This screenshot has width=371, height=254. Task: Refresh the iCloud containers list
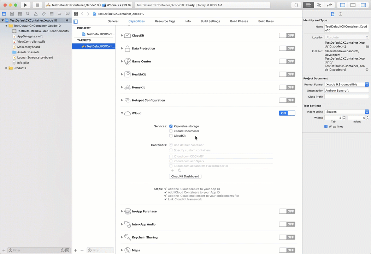(179, 170)
